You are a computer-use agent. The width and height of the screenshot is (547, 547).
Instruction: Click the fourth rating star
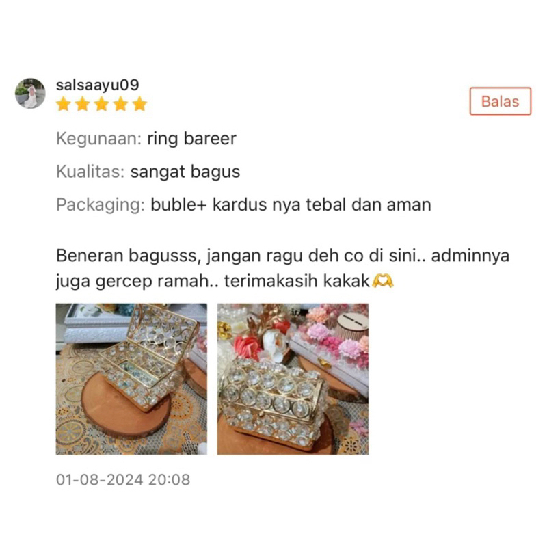[121, 104]
